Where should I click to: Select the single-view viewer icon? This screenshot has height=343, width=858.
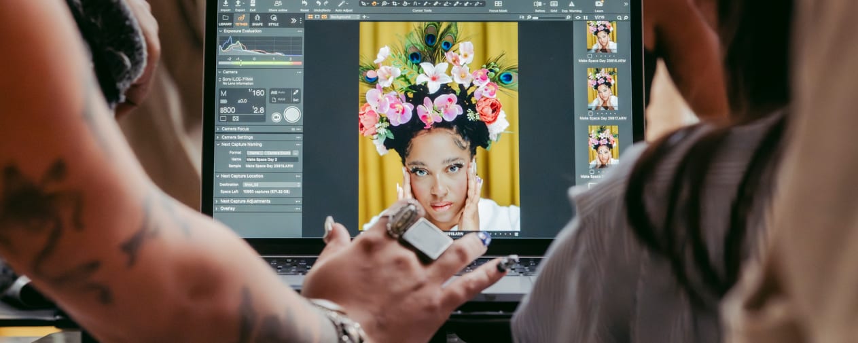(317, 17)
